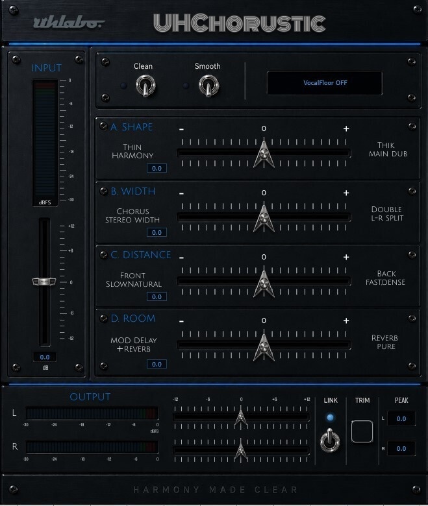
Task: Click the MOD DELAY +REVERB label
Action: pos(133,344)
